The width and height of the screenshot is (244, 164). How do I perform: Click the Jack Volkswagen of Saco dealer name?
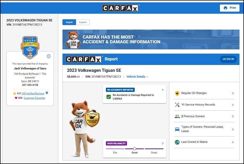pyautogui.click(x=30, y=68)
